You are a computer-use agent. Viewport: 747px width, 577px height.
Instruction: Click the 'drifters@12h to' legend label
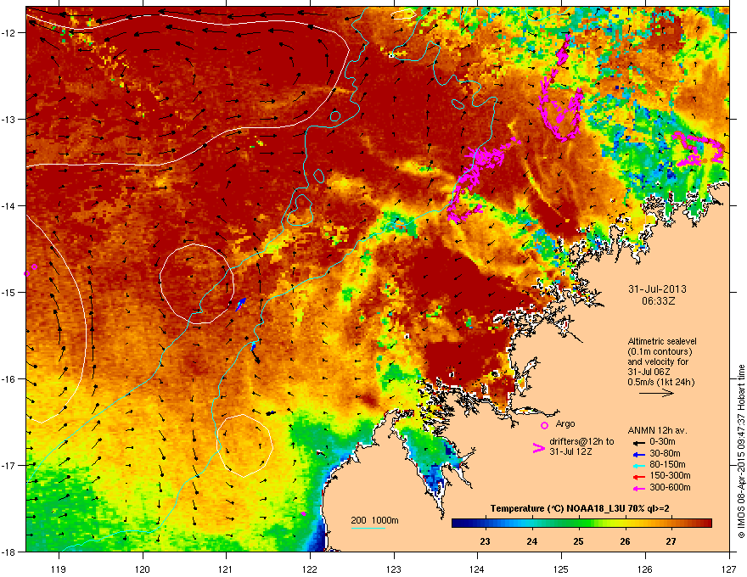pos(581,441)
